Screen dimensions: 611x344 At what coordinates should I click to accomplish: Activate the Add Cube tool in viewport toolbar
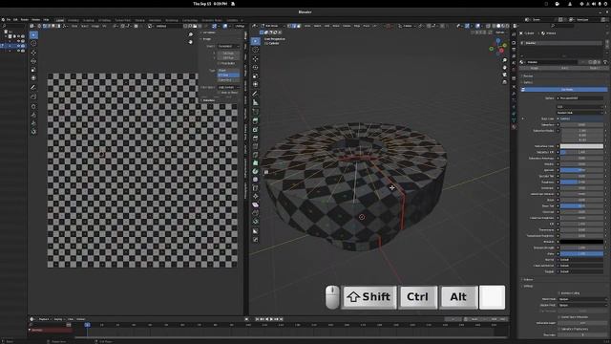255,112
